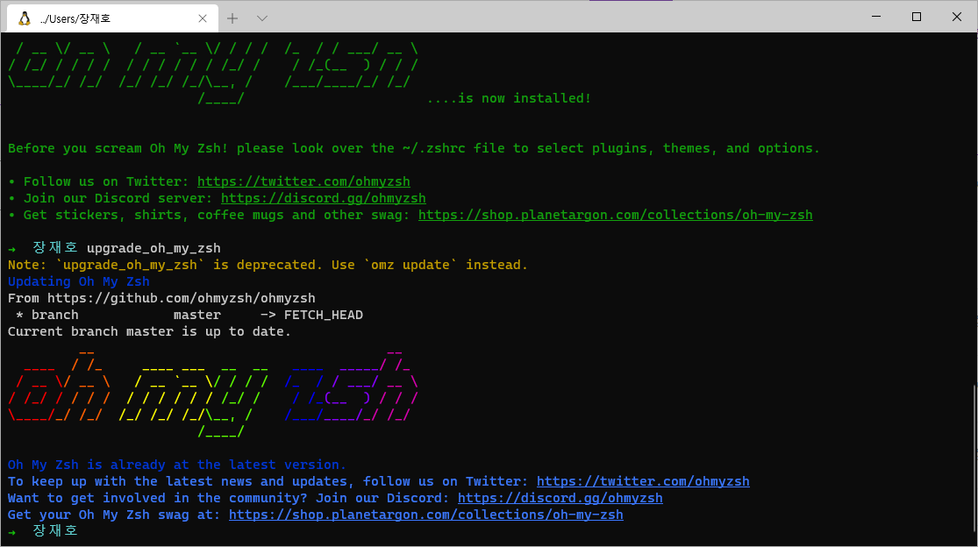Open blue shop.planetargon.com swag link
This screenshot has height=547, width=978.
(x=426, y=515)
